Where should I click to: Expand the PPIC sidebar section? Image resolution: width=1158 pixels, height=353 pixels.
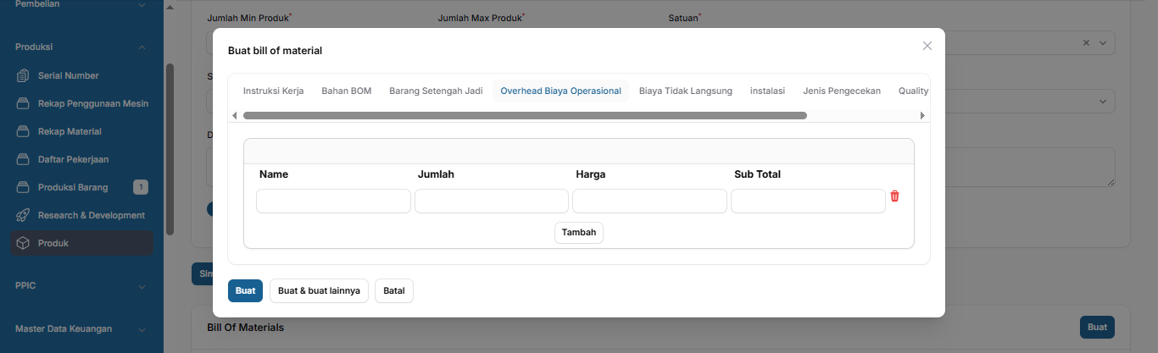click(142, 286)
